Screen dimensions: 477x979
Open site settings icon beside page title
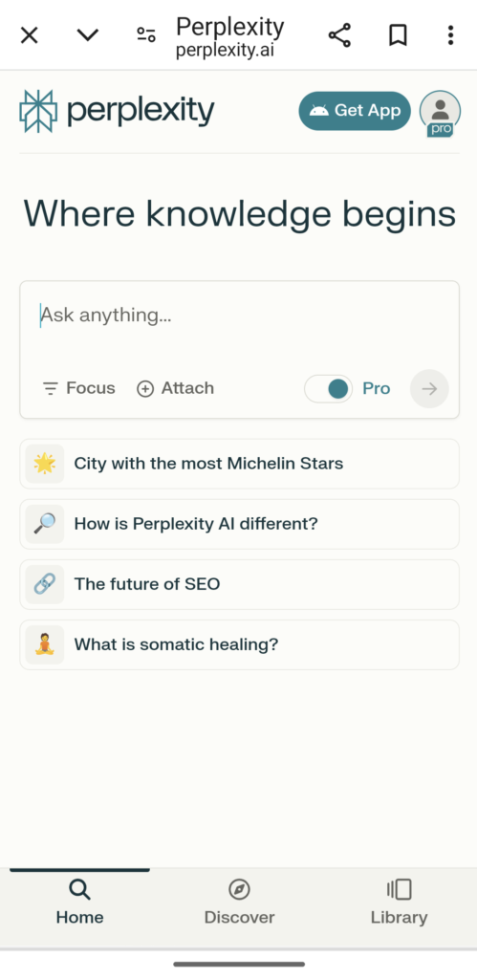146,35
